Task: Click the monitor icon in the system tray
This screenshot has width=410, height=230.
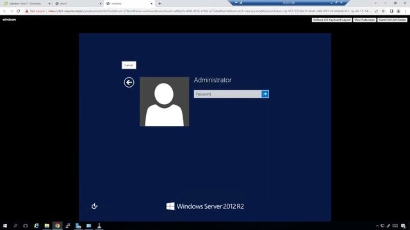Action: pyautogui.click(x=382, y=226)
